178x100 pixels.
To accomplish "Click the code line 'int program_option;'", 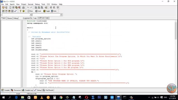I will pos(41,39).
